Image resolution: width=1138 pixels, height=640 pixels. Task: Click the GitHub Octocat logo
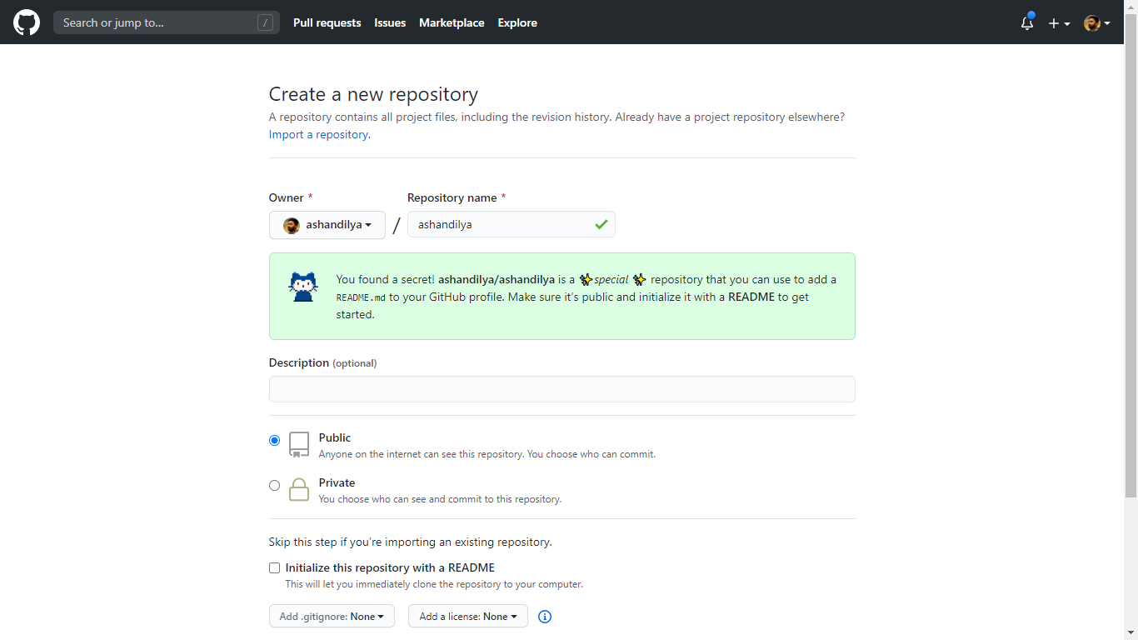click(x=26, y=22)
